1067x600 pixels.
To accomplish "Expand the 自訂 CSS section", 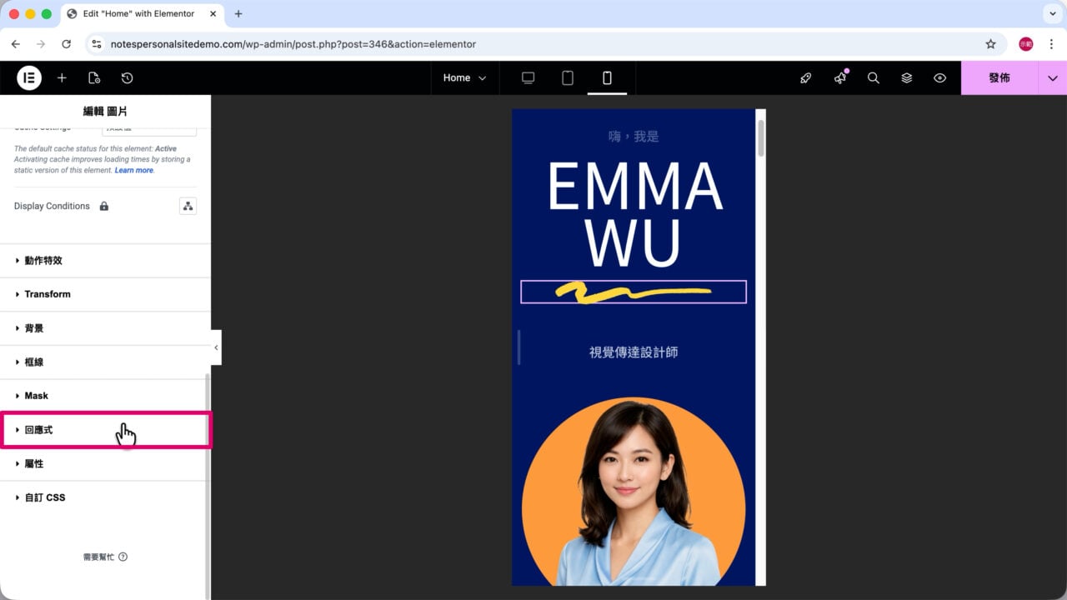I will (x=105, y=497).
